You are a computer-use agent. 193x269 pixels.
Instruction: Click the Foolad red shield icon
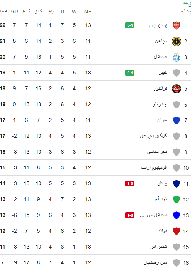pyautogui.click(x=176, y=231)
